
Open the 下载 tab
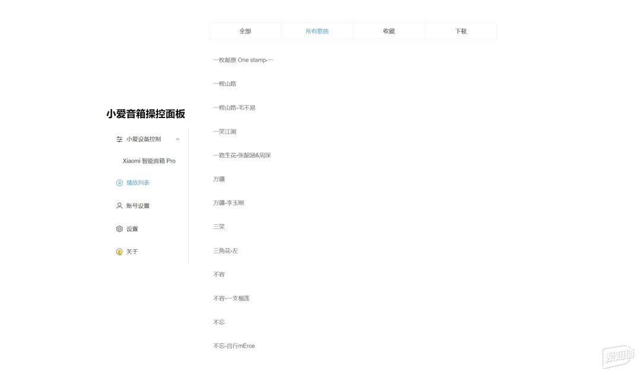tap(461, 31)
